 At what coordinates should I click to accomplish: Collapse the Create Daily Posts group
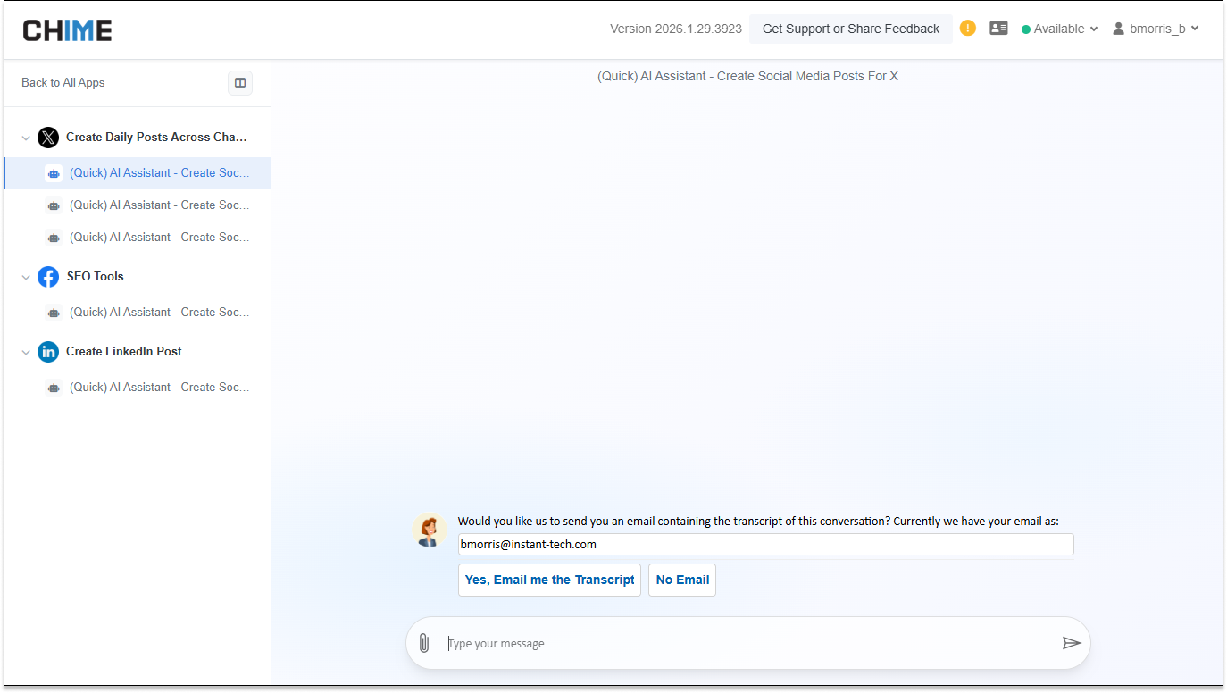[x=26, y=138]
